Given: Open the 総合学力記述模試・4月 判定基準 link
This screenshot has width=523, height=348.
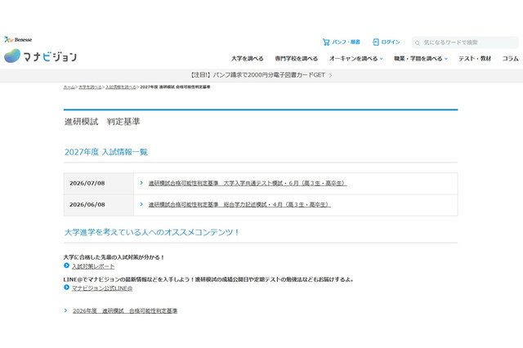Looking at the screenshot, I should pos(239,204).
